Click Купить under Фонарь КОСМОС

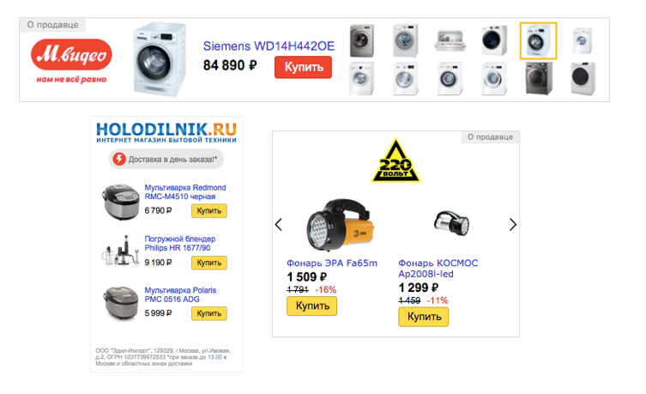tap(424, 317)
